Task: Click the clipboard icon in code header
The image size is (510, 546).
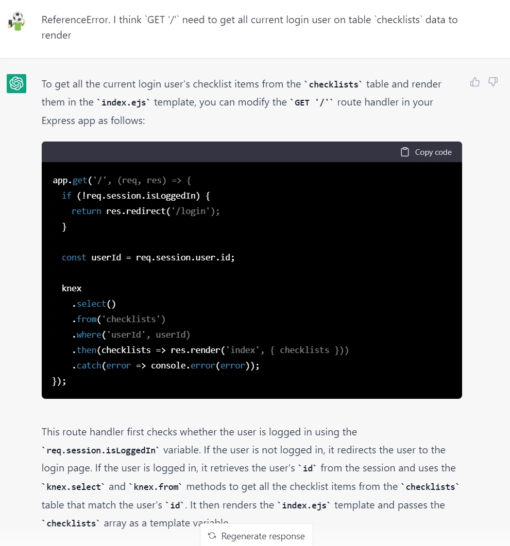Action: [x=405, y=152]
